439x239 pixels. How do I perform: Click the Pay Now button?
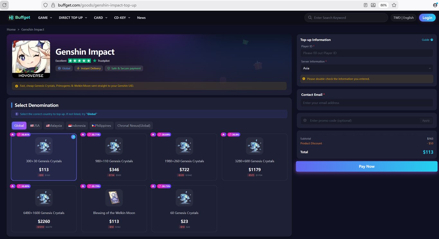[x=367, y=166]
